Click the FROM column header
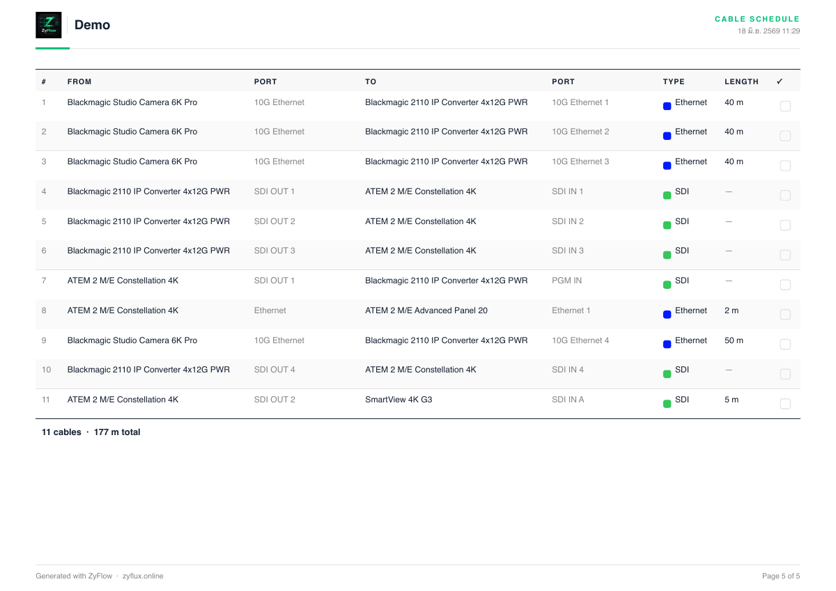This screenshot has width=836, height=591. (x=79, y=81)
